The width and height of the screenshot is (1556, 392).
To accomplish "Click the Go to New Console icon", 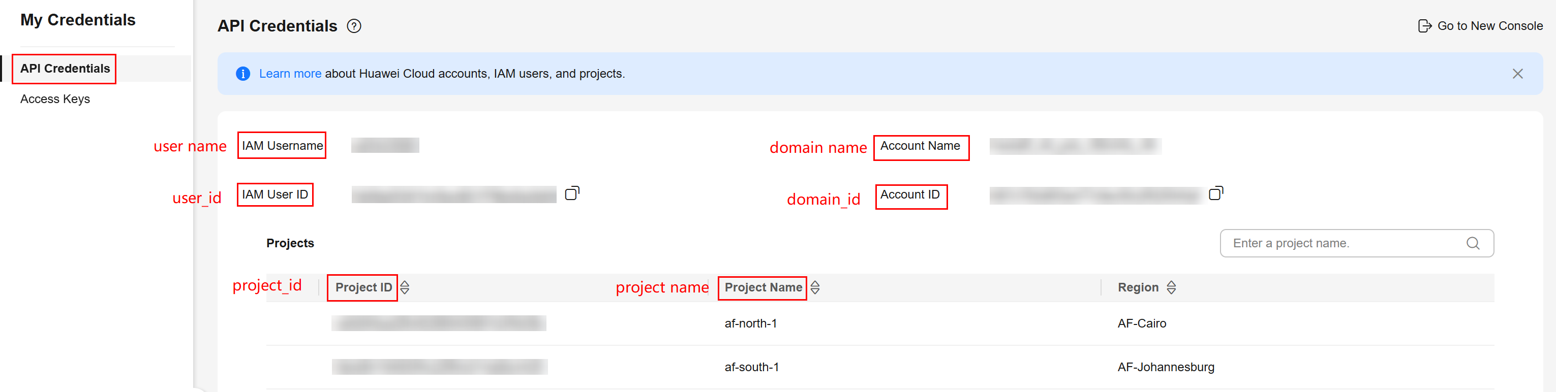I will click(x=1424, y=26).
